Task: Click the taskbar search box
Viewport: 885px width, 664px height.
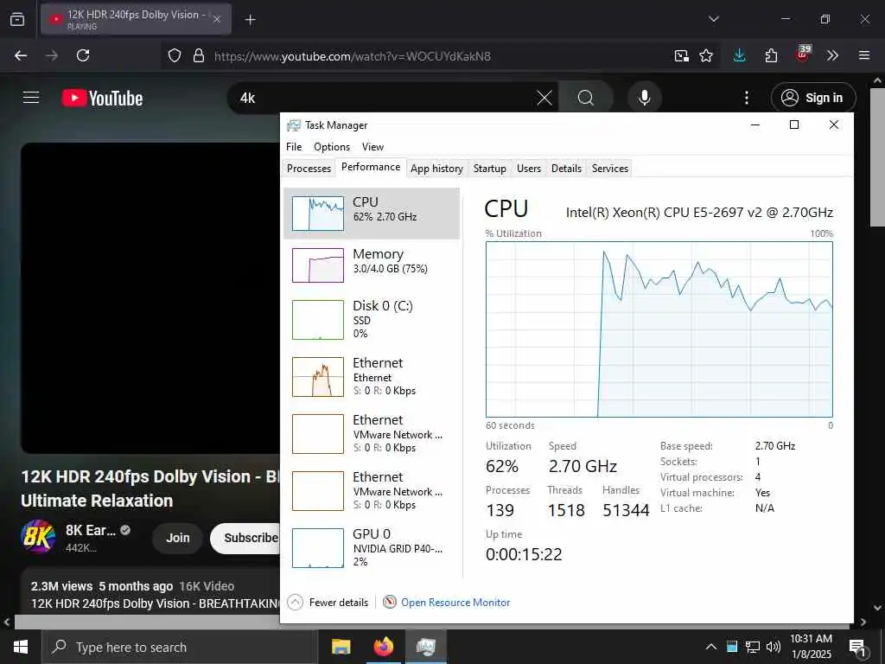Action: 180,647
